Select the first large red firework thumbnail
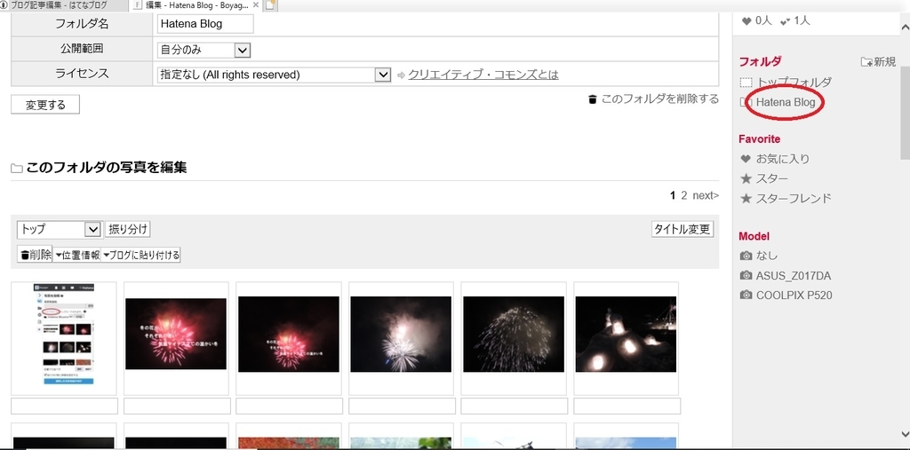Image resolution: width=910 pixels, height=450 pixels. [x=176, y=334]
